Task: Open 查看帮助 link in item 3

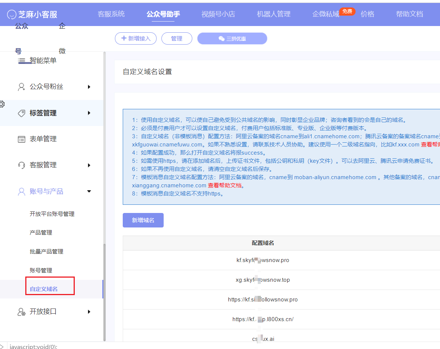Action: 430,145
